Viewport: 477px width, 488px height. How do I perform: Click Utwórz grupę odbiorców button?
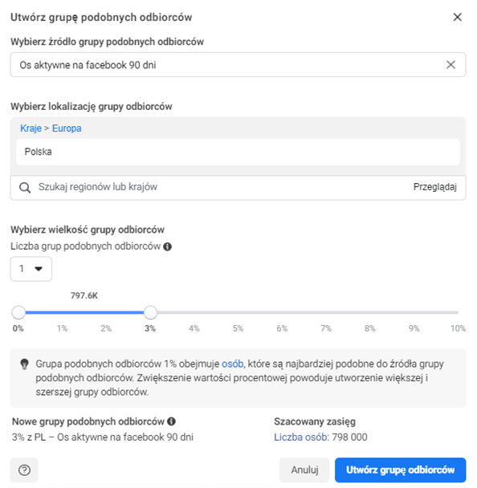pyautogui.click(x=401, y=470)
